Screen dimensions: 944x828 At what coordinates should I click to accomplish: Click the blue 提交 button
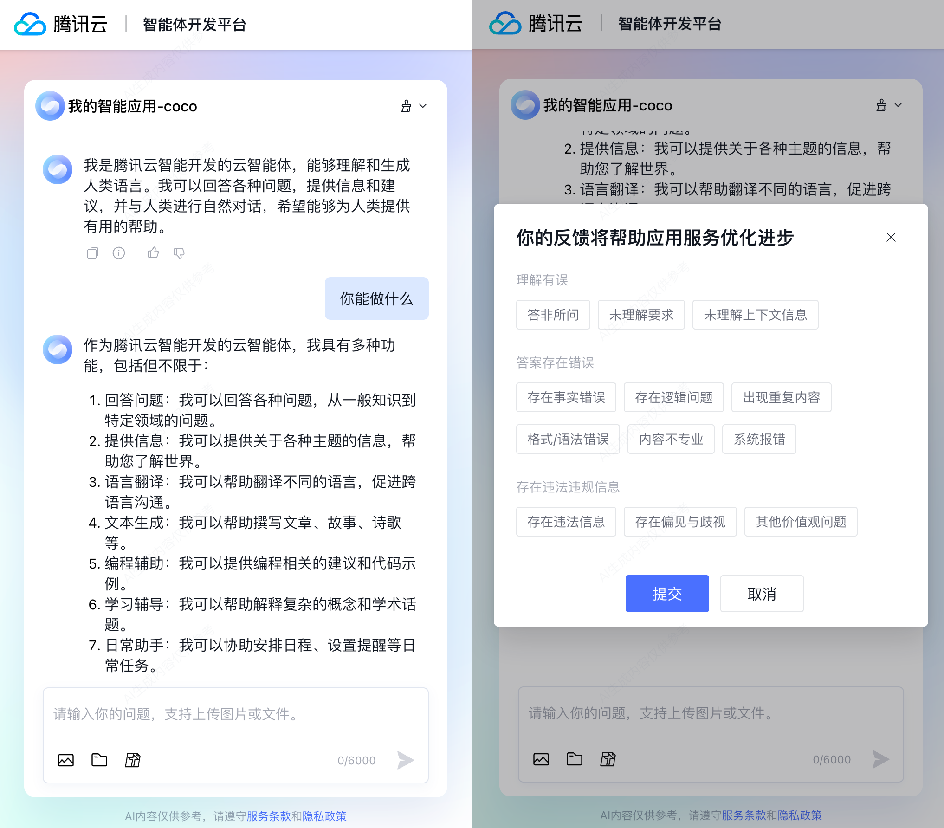pos(667,594)
